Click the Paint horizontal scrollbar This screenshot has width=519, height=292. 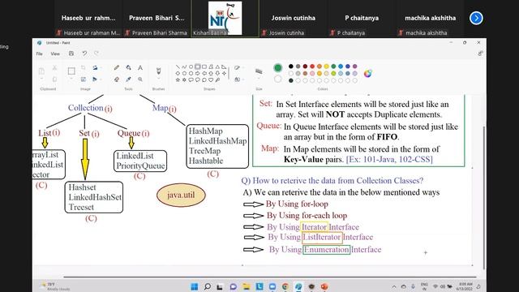[270, 277]
